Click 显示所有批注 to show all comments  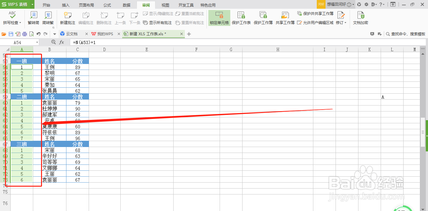[x=157, y=23]
